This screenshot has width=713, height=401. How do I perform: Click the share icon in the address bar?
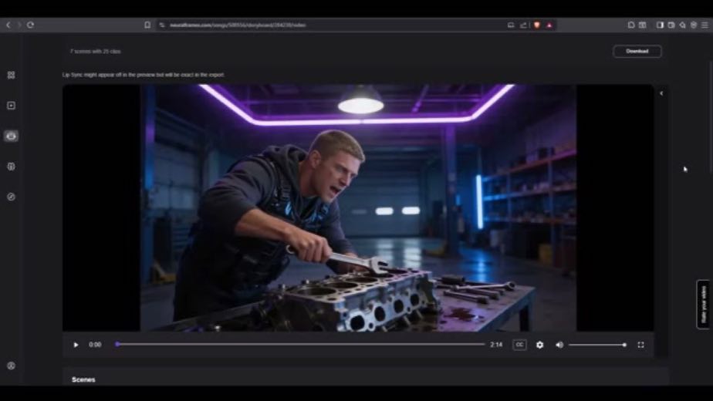click(x=523, y=25)
